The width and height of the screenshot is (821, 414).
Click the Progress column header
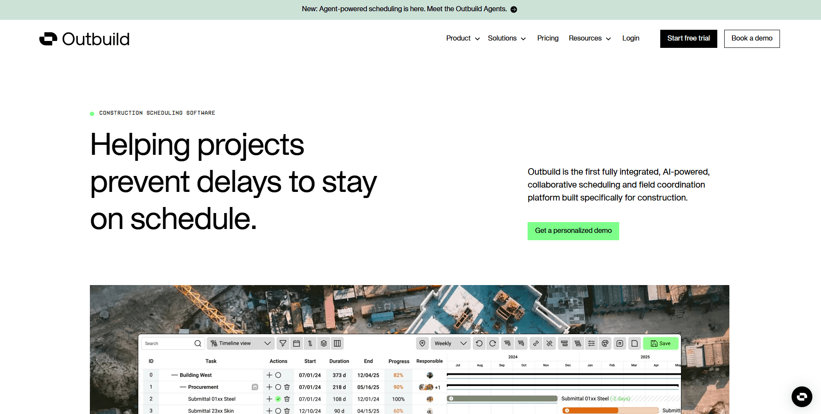pyautogui.click(x=399, y=361)
